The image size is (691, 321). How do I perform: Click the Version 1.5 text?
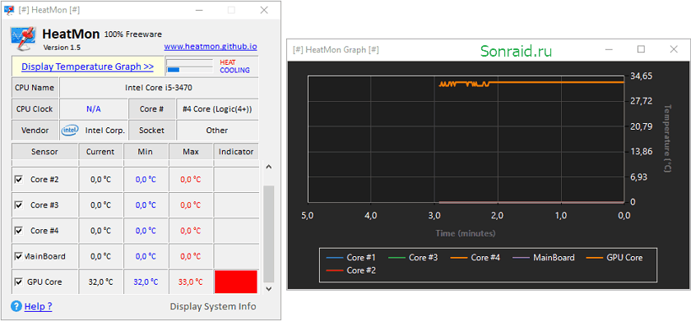63,48
